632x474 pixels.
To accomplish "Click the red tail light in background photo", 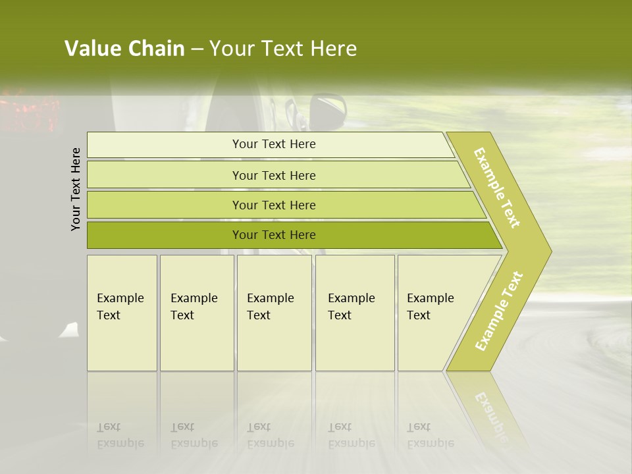I will (x=28, y=113).
